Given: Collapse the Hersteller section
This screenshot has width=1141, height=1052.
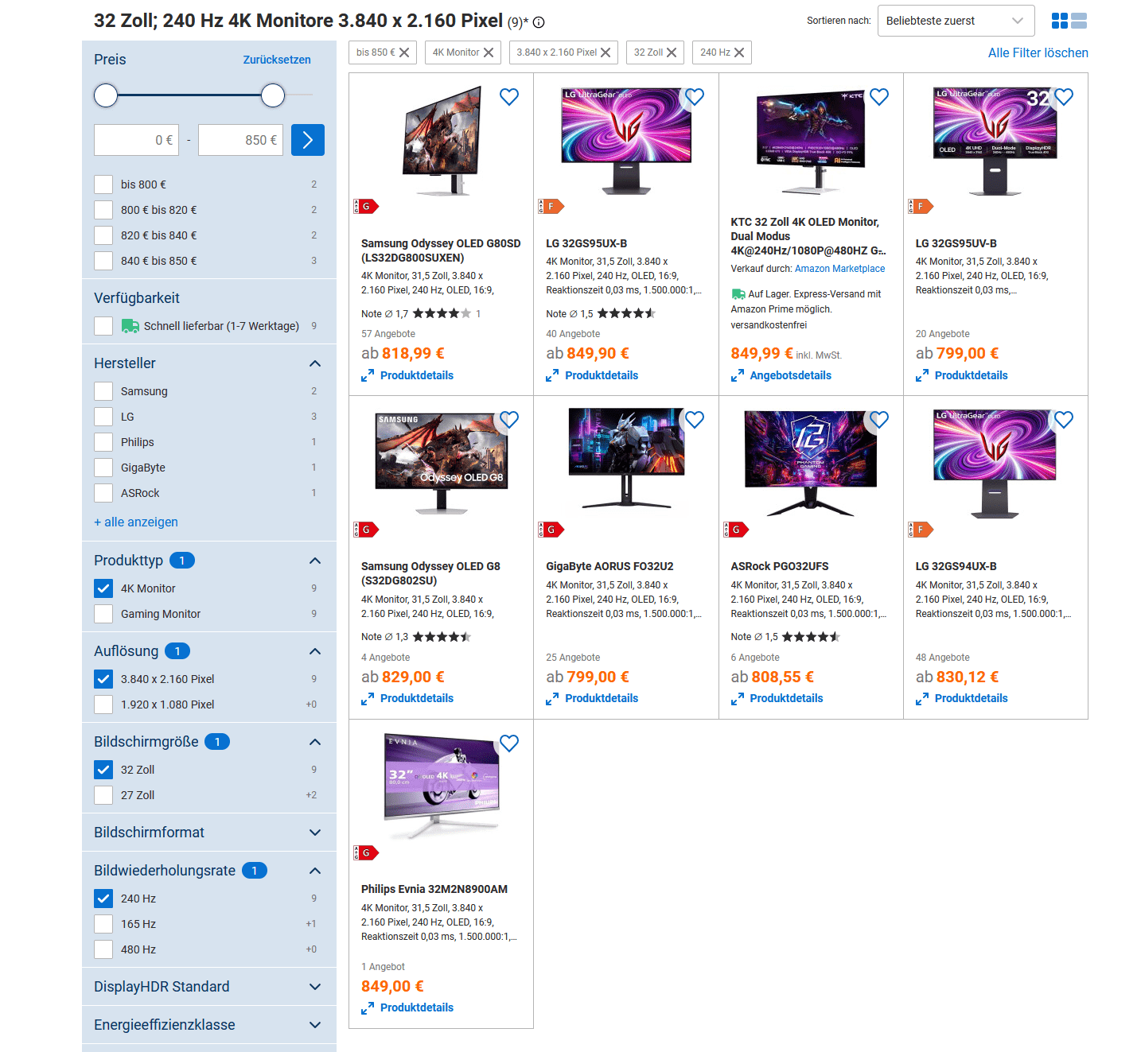Looking at the screenshot, I should 315,363.
